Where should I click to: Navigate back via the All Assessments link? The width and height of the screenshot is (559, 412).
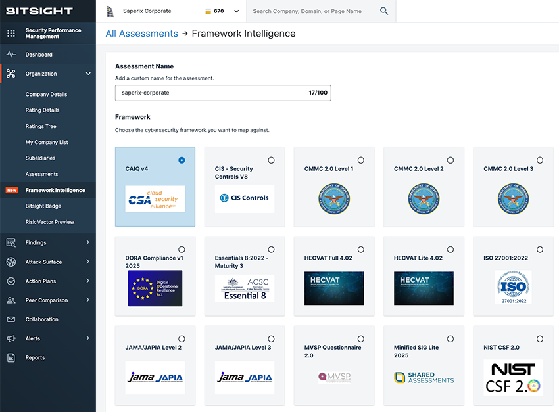[x=141, y=33]
